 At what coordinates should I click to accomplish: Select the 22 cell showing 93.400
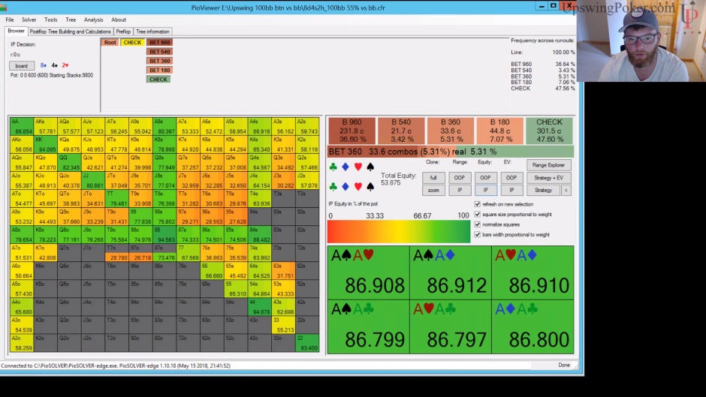(307, 342)
